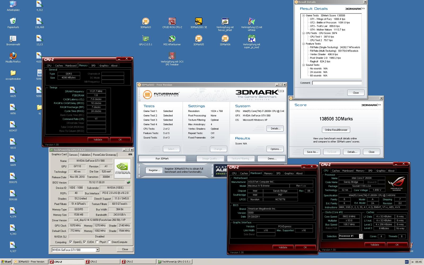
Task: Switch to TechPowerUp GPU-Z taskbar button
Action: tap(174, 262)
